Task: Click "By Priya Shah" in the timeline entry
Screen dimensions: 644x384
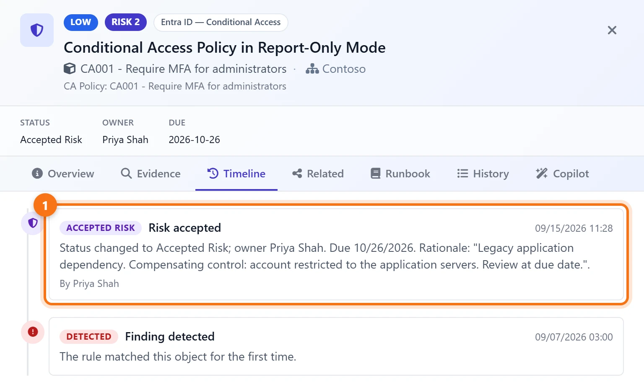Action: click(89, 284)
